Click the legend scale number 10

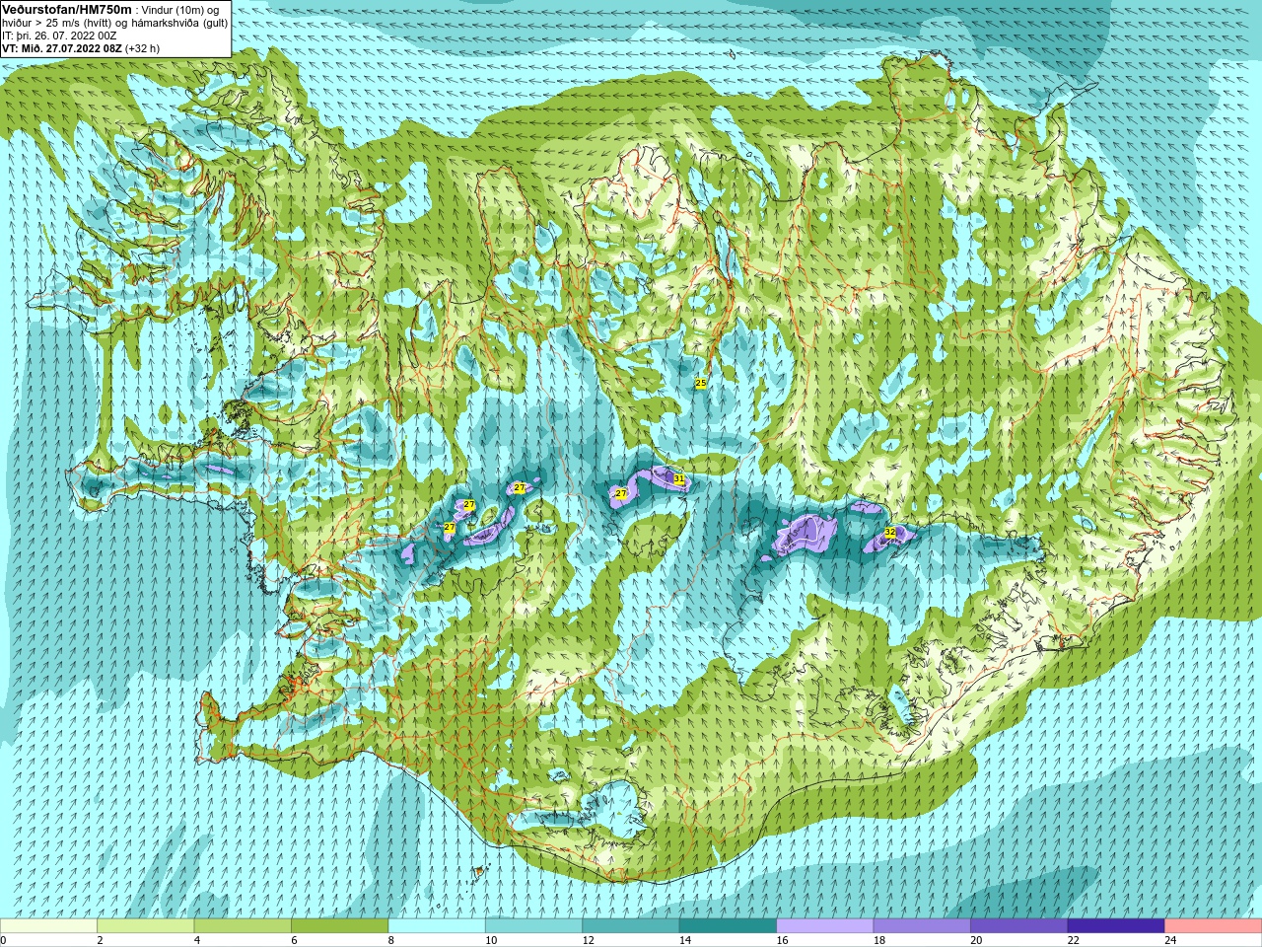point(491,940)
